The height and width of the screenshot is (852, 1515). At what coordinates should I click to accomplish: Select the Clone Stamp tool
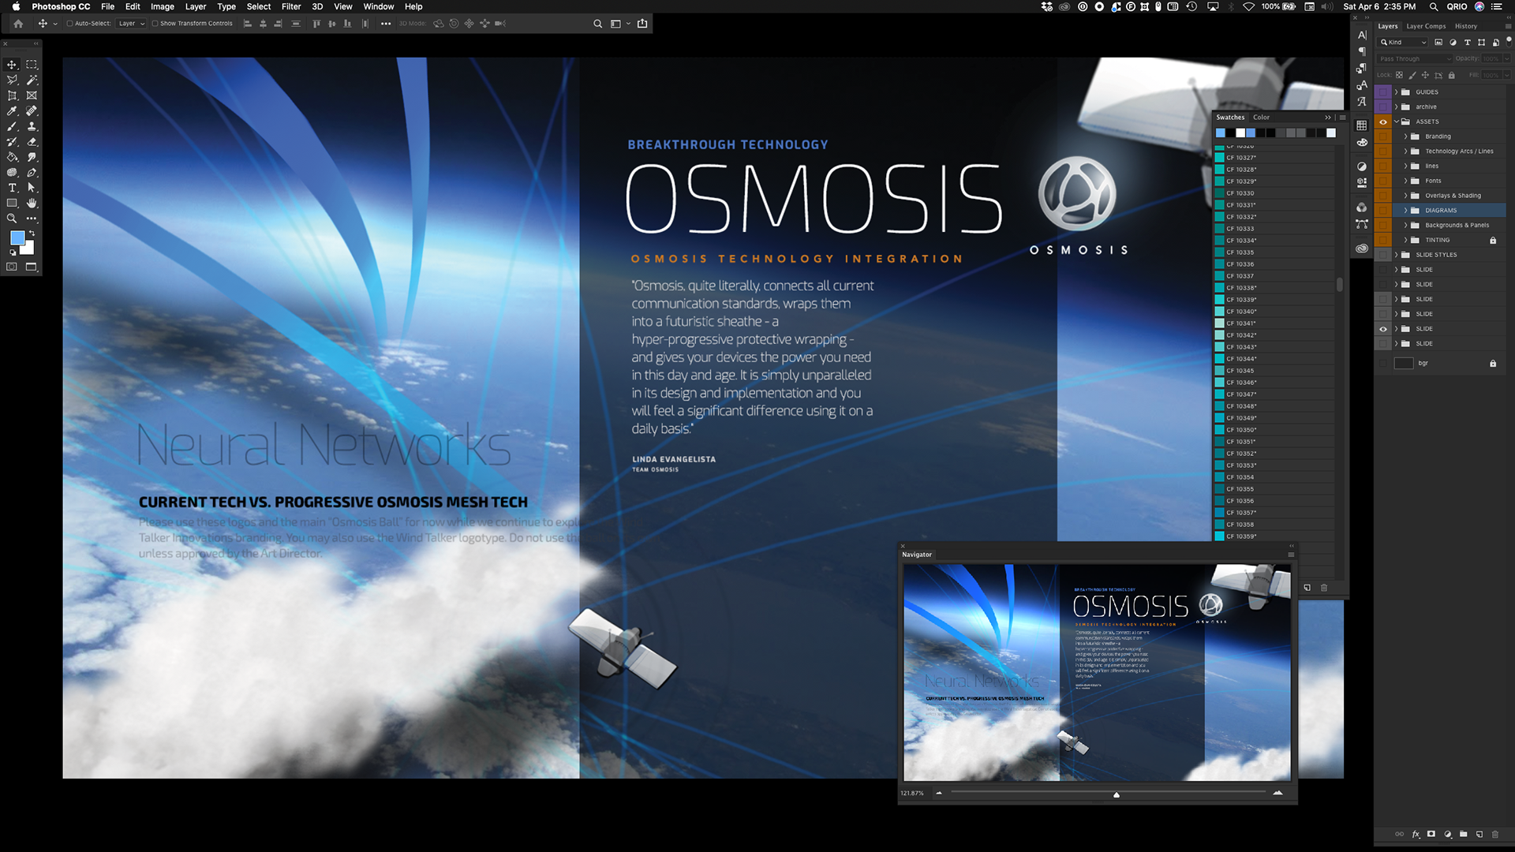point(32,126)
